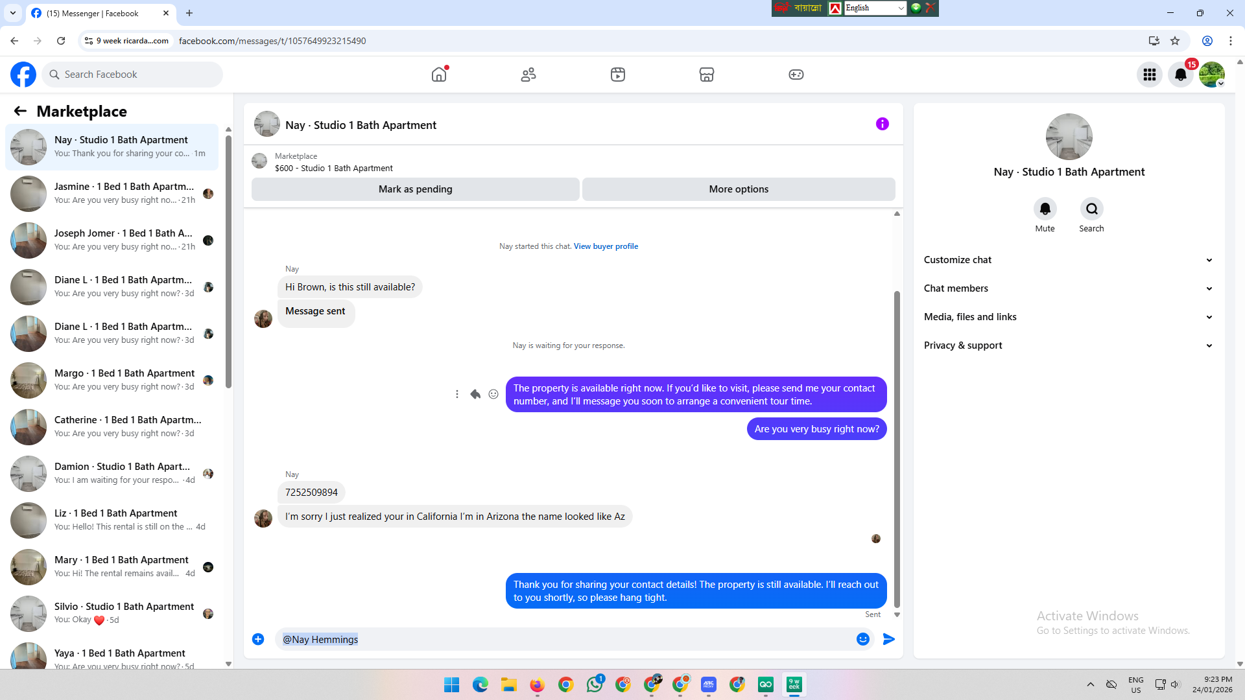Viewport: 1245px width, 700px height.
Task: Click the blue send message arrow
Action: point(888,639)
